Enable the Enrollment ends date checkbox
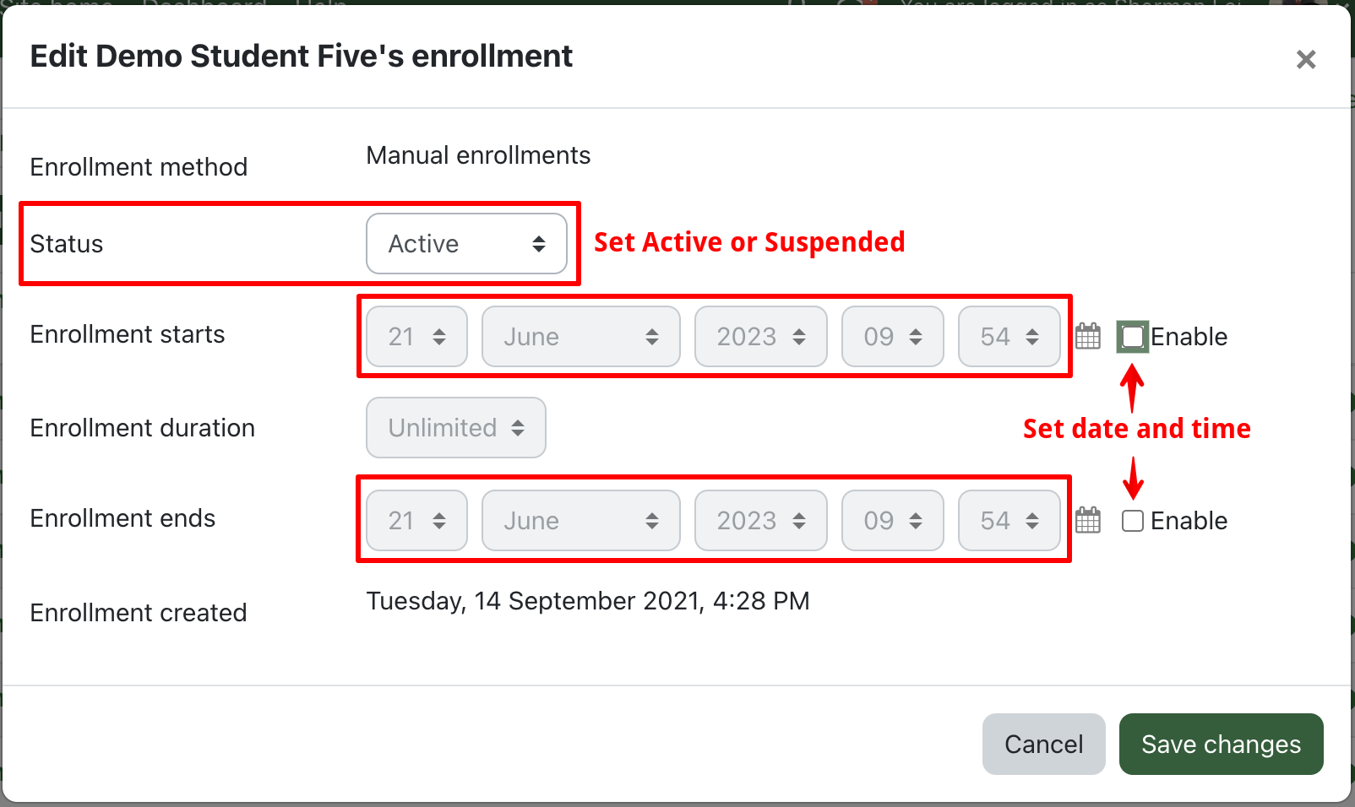 [1133, 521]
